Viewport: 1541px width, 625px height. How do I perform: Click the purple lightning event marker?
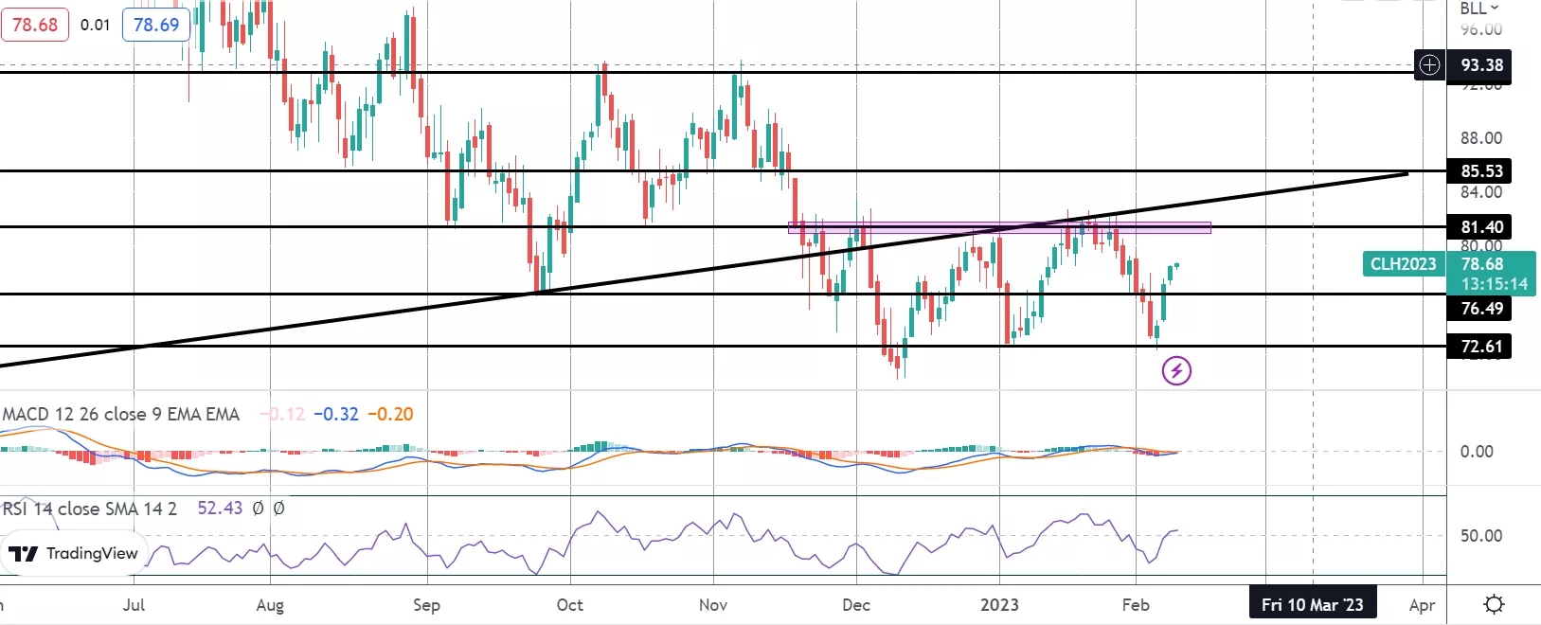tap(1176, 370)
